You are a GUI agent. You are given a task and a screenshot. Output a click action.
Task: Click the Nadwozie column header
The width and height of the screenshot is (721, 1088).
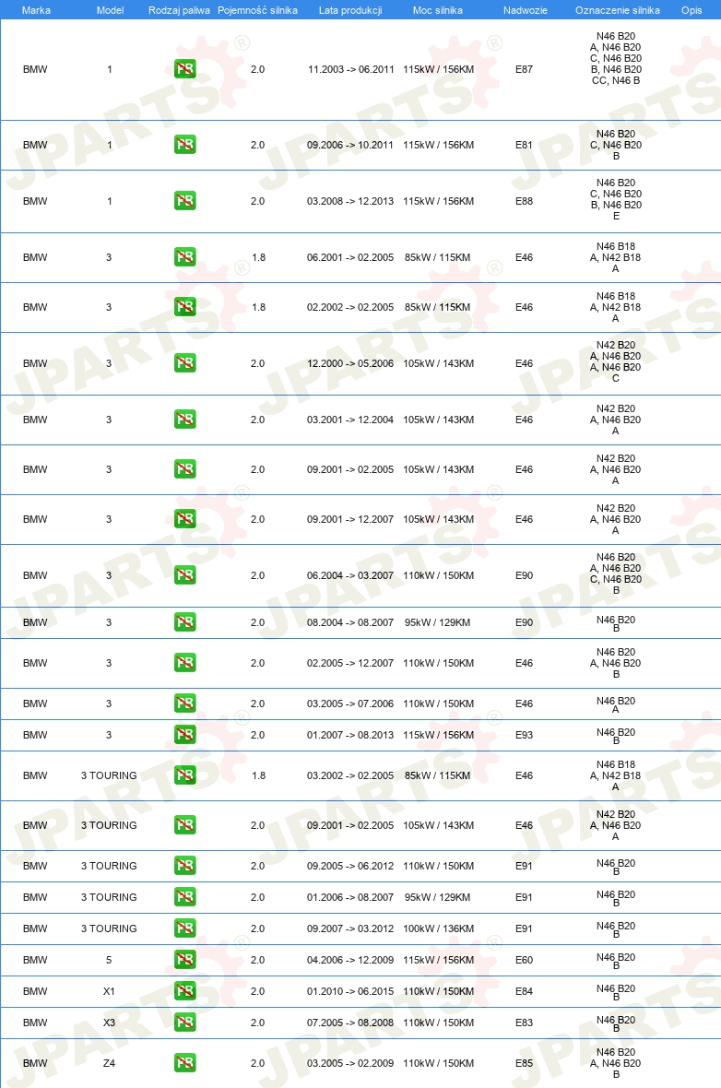tap(526, 10)
